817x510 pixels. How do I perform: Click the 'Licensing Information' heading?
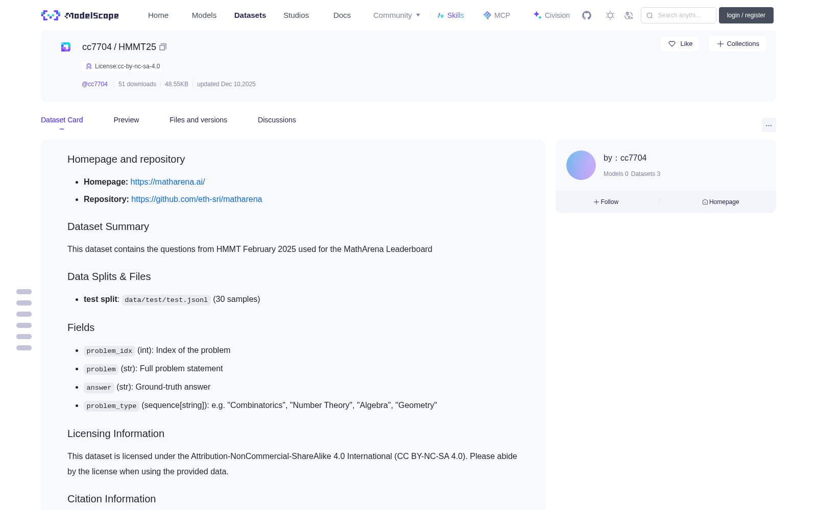(x=116, y=433)
